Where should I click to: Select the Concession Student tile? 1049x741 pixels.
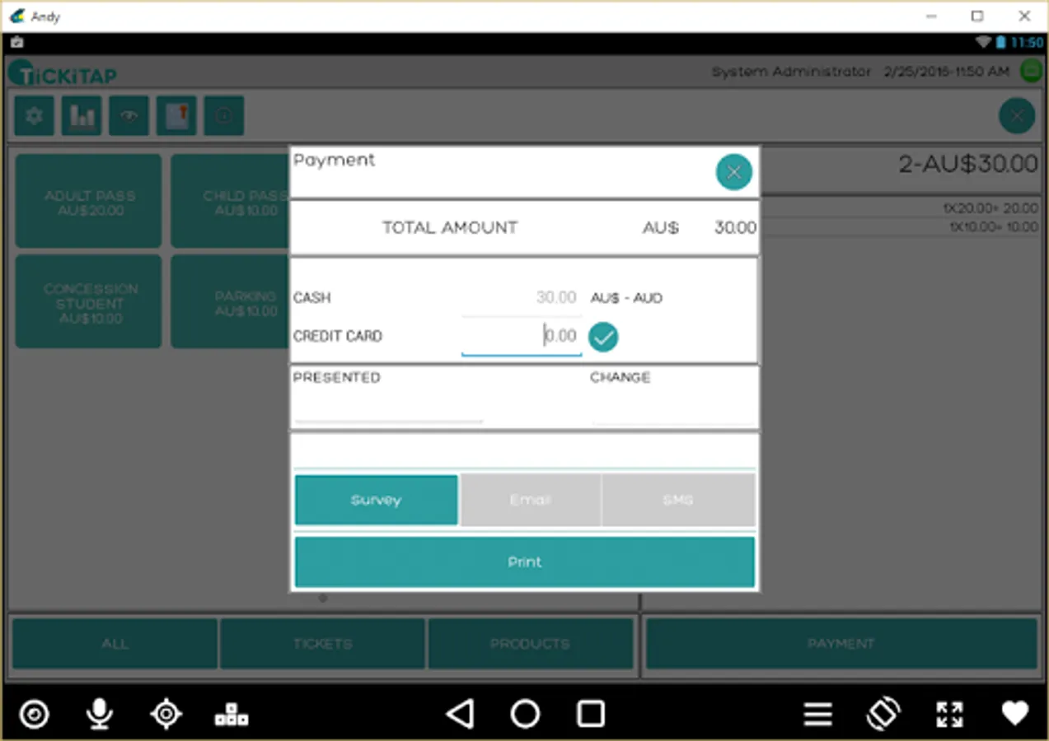click(x=89, y=301)
